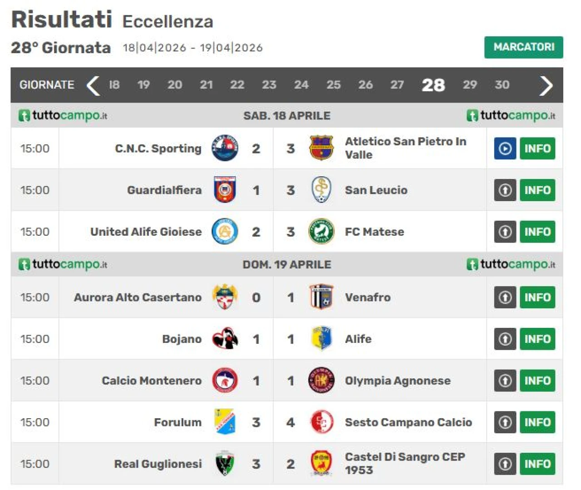Viewport: 581px width, 490px height.
Task: Play video for C.N.C. Sporting match
Action: pos(505,148)
